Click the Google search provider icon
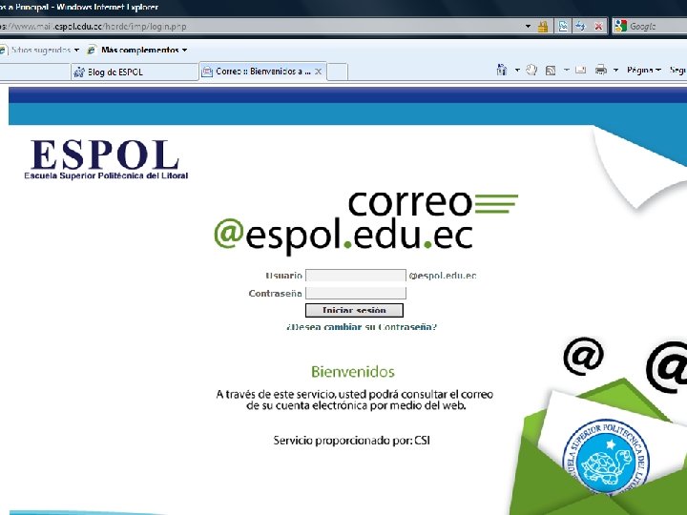The height and width of the screenshot is (515, 687). pyautogui.click(x=620, y=27)
